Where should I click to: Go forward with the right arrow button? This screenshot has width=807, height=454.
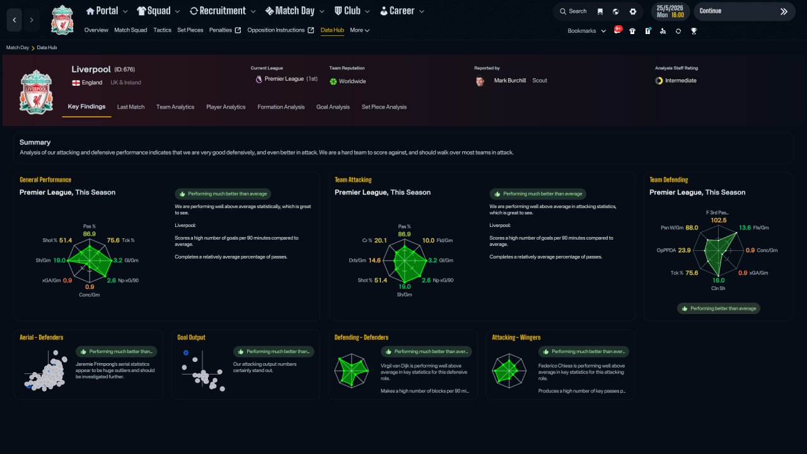[32, 20]
